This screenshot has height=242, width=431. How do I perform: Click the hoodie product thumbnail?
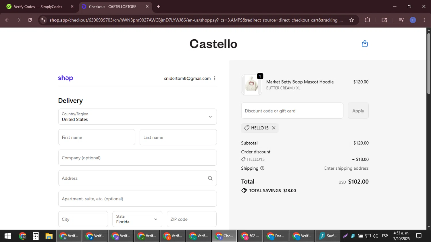[251, 85]
